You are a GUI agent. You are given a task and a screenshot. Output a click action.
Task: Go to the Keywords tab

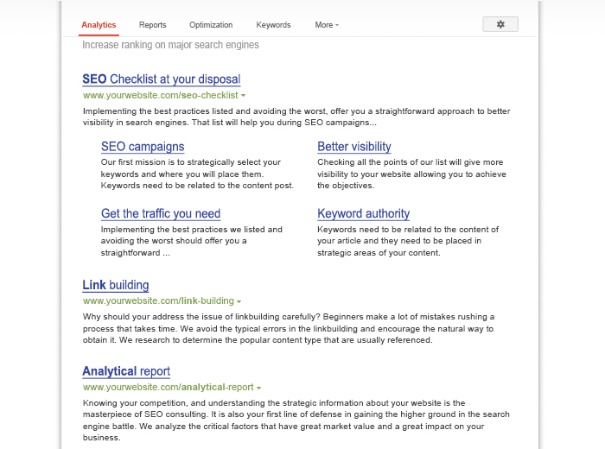[273, 25]
